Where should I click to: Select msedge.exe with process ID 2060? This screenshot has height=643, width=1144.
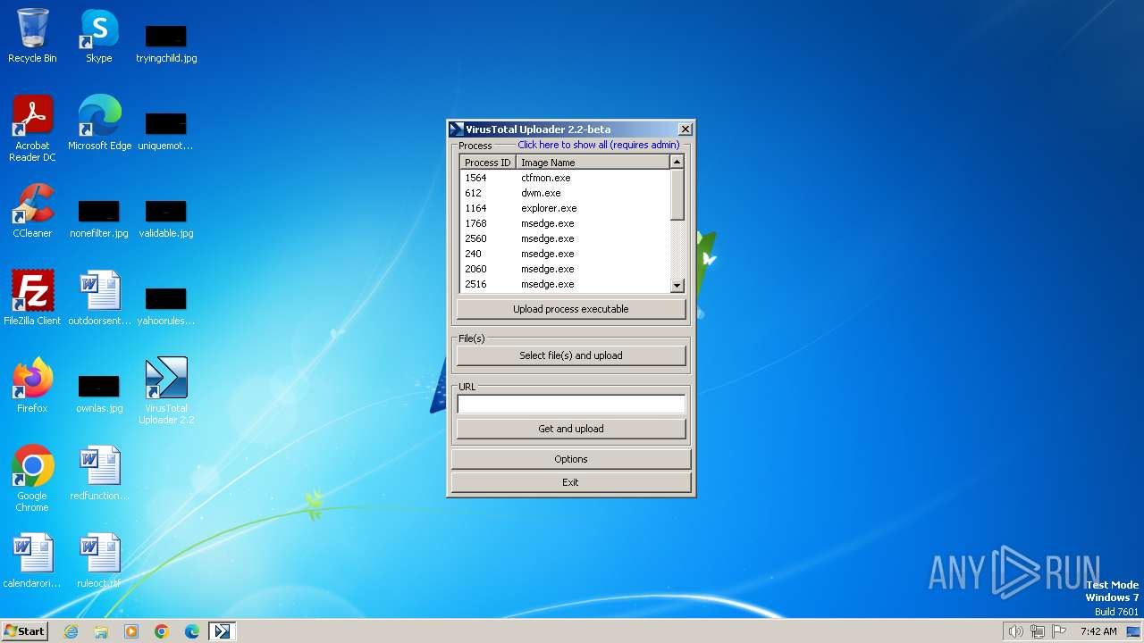(565, 269)
